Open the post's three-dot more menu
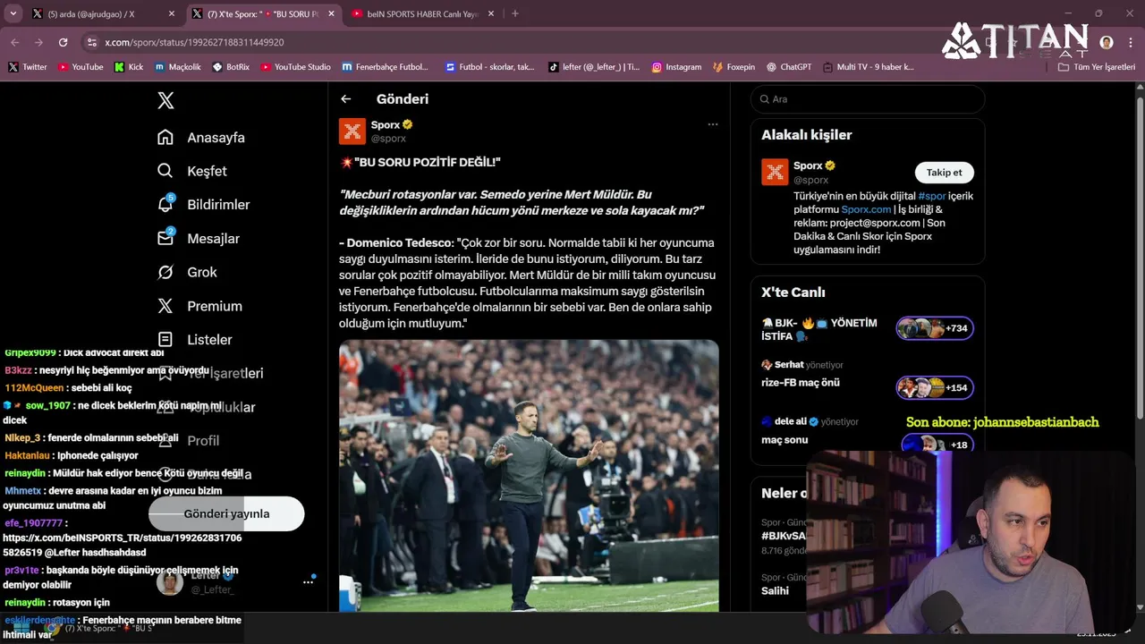Image resolution: width=1145 pixels, height=644 pixels. click(713, 124)
